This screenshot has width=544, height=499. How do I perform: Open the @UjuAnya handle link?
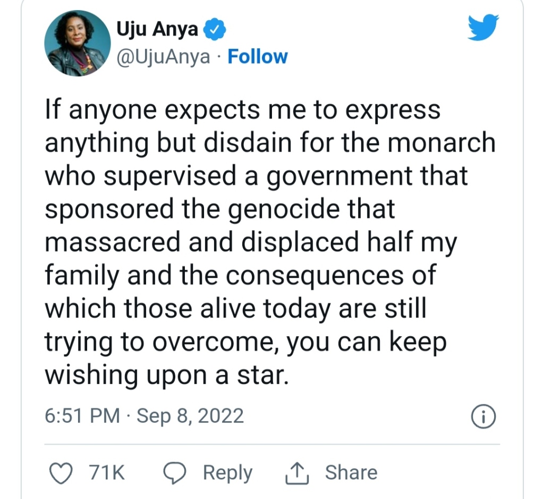coord(164,56)
